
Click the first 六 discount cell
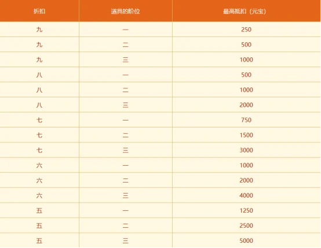pyautogui.click(x=39, y=165)
